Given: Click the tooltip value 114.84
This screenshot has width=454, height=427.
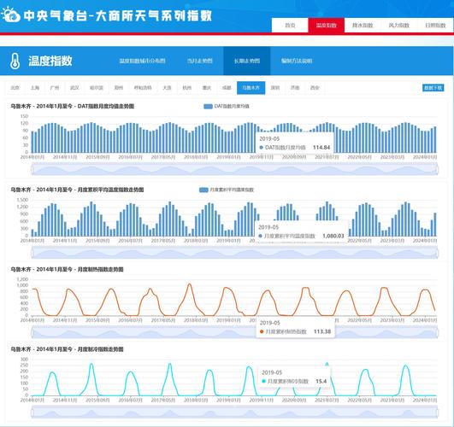Looking at the screenshot, I should 321,148.
